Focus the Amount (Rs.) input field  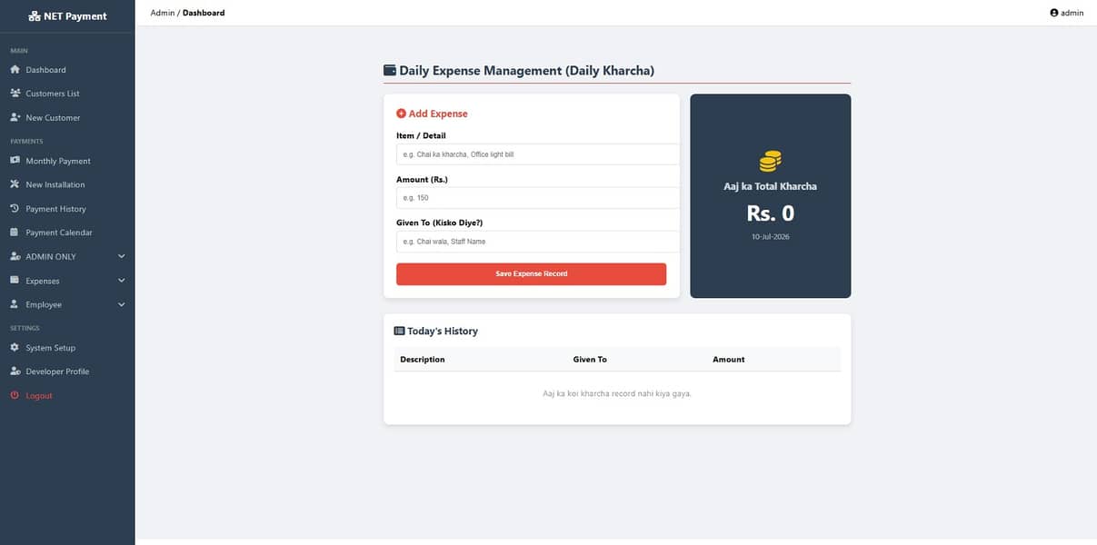(x=538, y=198)
